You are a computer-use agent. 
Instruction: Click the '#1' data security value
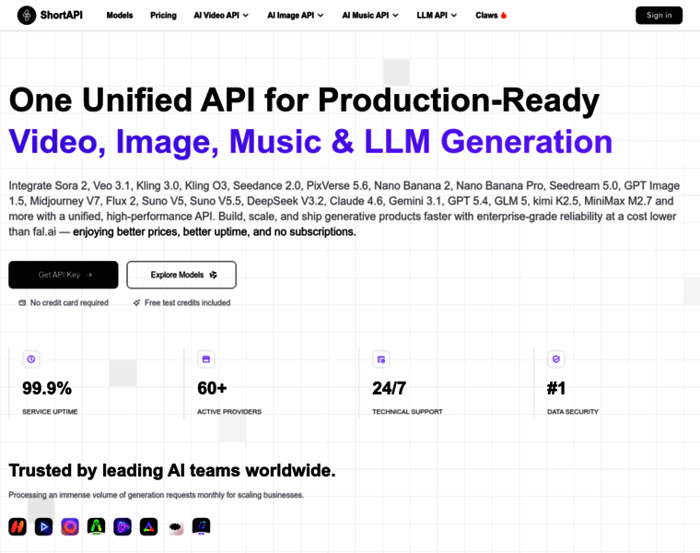tap(556, 388)
